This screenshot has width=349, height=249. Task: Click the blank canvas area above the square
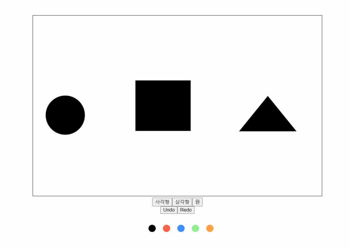click(163, 48)
